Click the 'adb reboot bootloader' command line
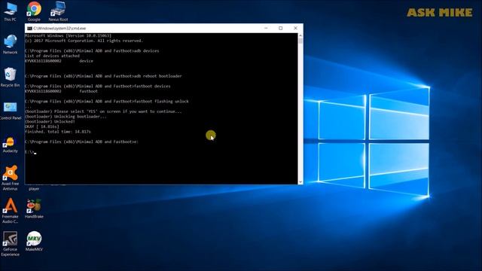The image size is (482, 271). click(x=103, y=76)
